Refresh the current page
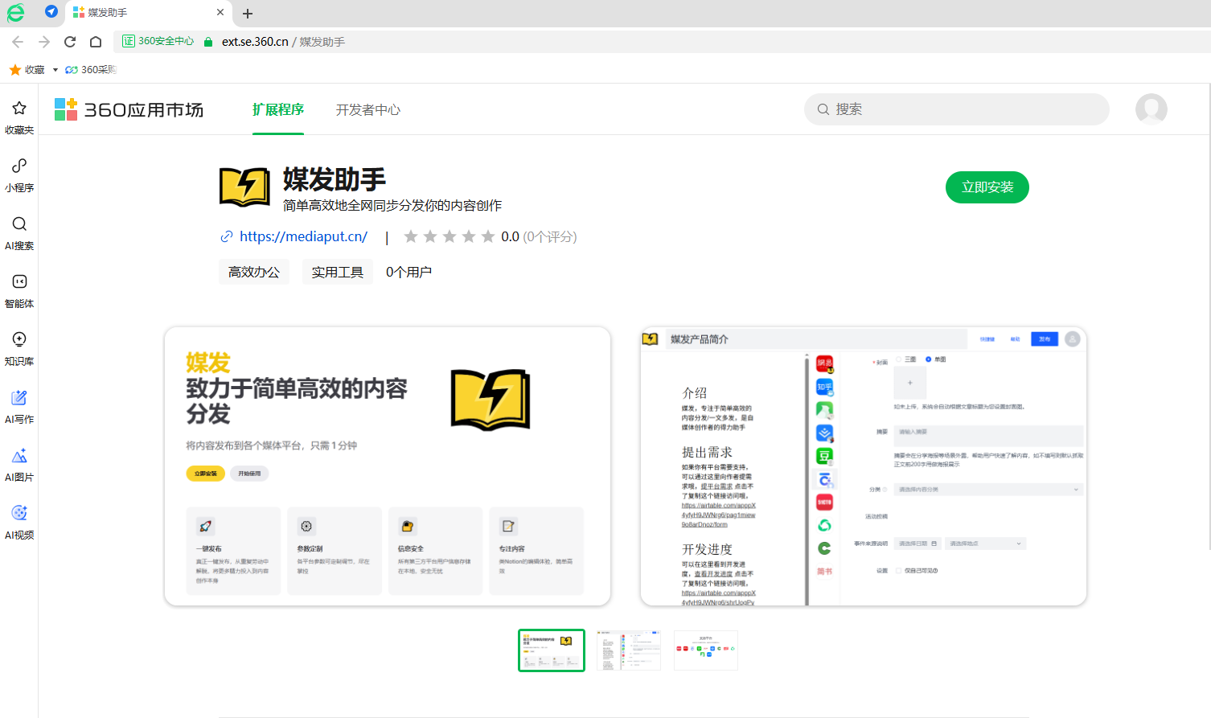 click(x=70, y=41)
